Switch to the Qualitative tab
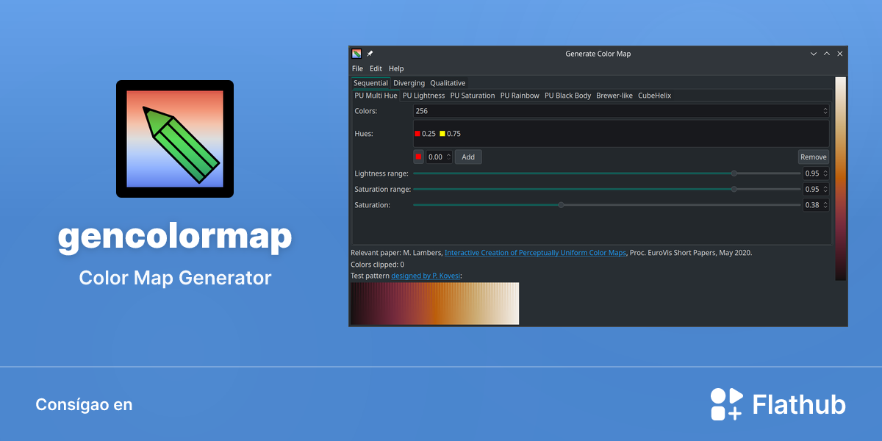 448,83
